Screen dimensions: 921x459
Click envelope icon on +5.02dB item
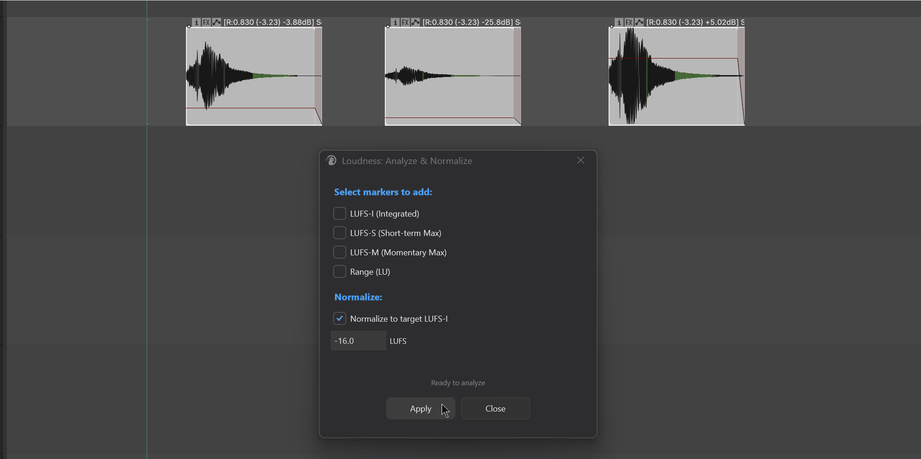pos(639,22)
